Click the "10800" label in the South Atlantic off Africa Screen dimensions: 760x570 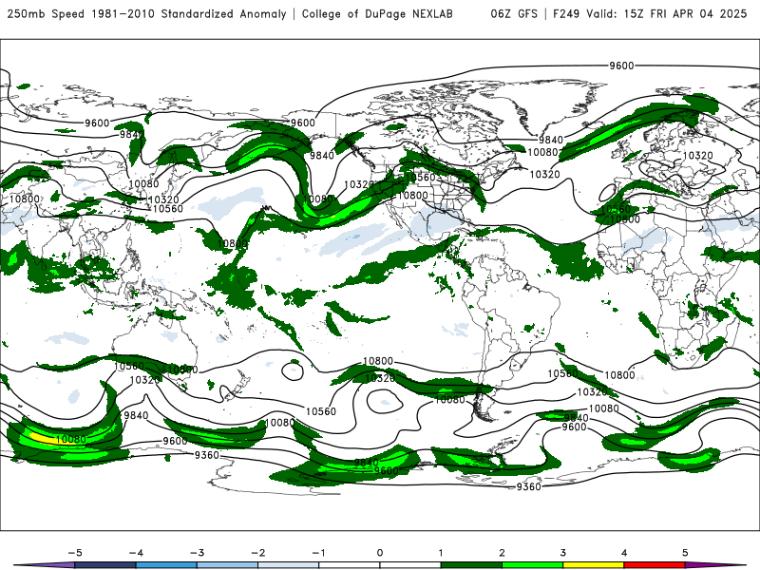[x=619, y=374]
